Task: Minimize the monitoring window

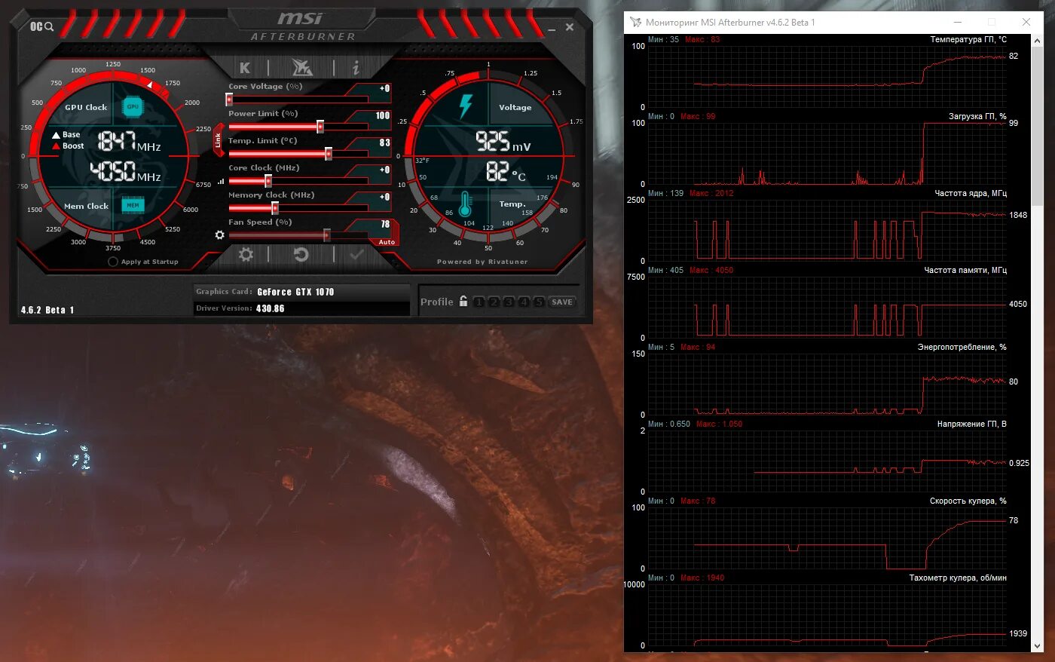Action: pos(958,22)
